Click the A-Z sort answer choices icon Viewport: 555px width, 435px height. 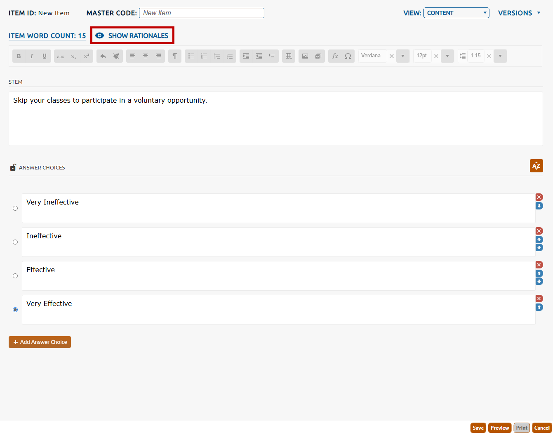coord(536,166)
